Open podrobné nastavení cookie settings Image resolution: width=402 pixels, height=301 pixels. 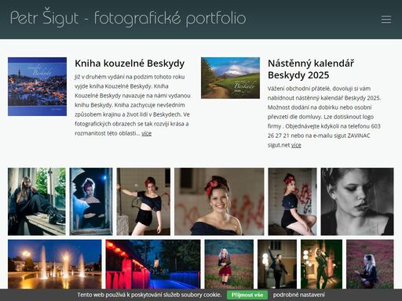coord(298,295)
